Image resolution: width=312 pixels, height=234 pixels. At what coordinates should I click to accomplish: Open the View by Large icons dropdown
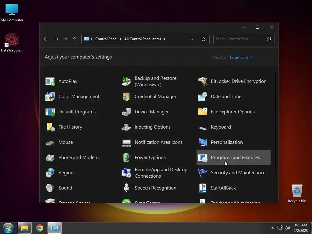(241, 57)
